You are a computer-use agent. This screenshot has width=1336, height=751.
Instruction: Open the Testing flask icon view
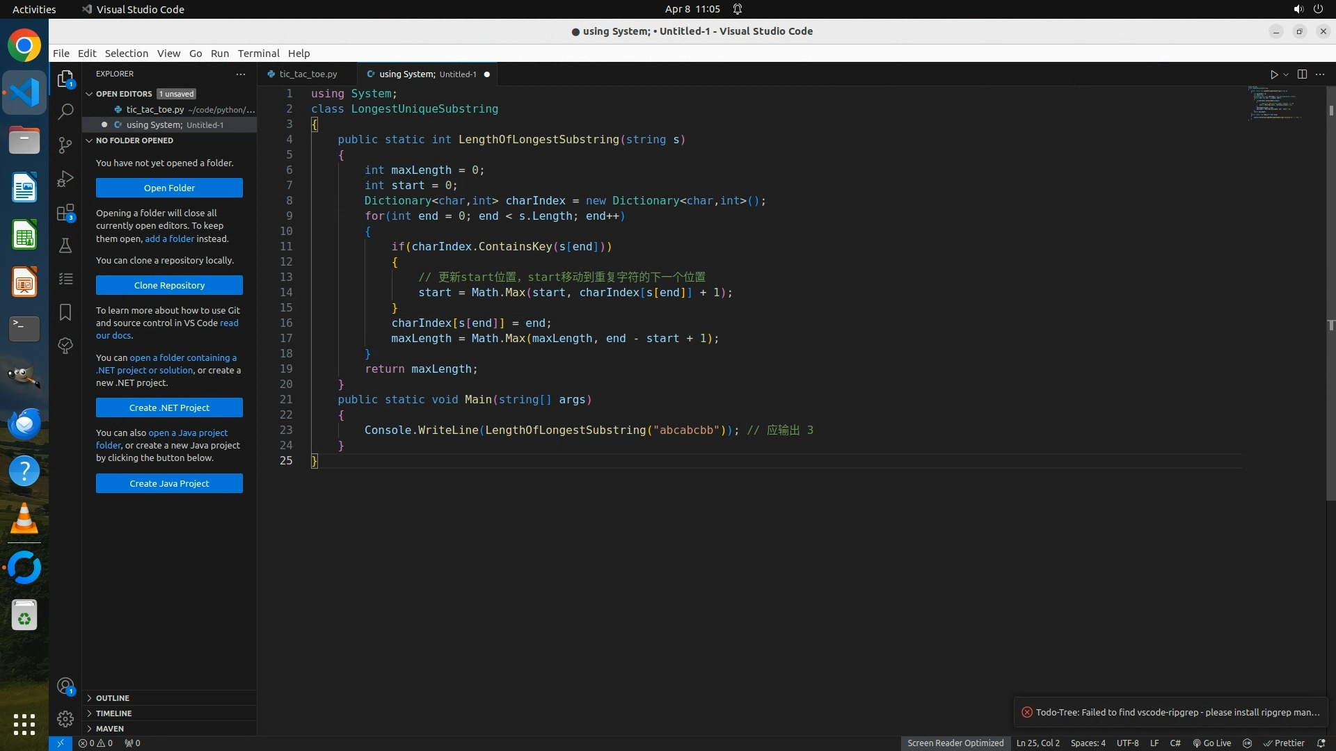click(x=65, y=245)
